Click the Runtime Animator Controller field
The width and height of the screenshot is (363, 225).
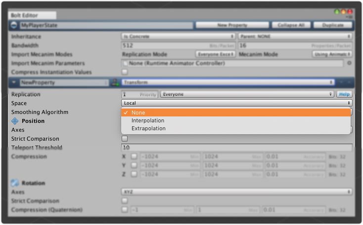point(232,63)
